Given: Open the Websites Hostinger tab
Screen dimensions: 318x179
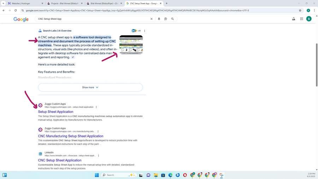Looking at the screenshot, I should point(25,4).
